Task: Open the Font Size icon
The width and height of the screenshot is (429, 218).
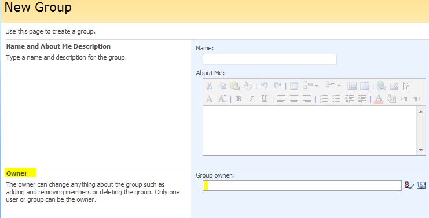Action: click(x=222, y=99)
